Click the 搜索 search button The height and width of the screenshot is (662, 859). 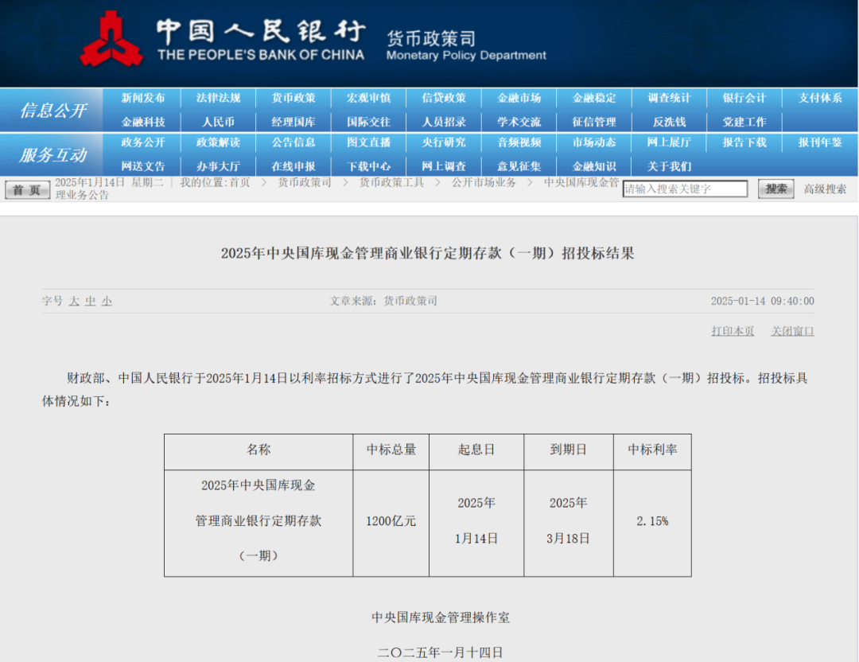pos(775,189)
